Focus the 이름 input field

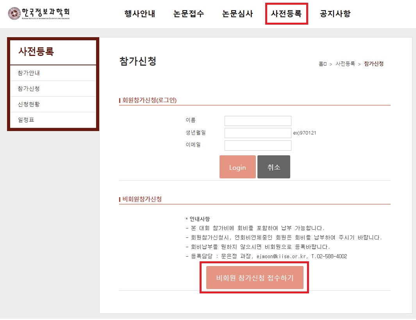click(258, 121)
